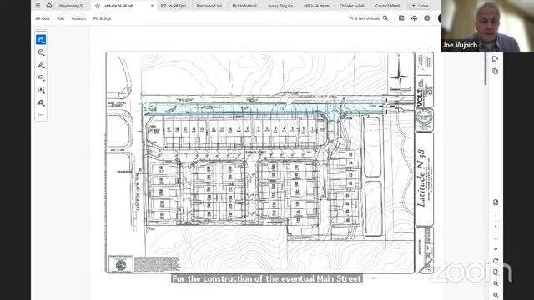
Task: Expand more tools ellipsis in the quick toolbar
Action: click(x=41, y=115)
